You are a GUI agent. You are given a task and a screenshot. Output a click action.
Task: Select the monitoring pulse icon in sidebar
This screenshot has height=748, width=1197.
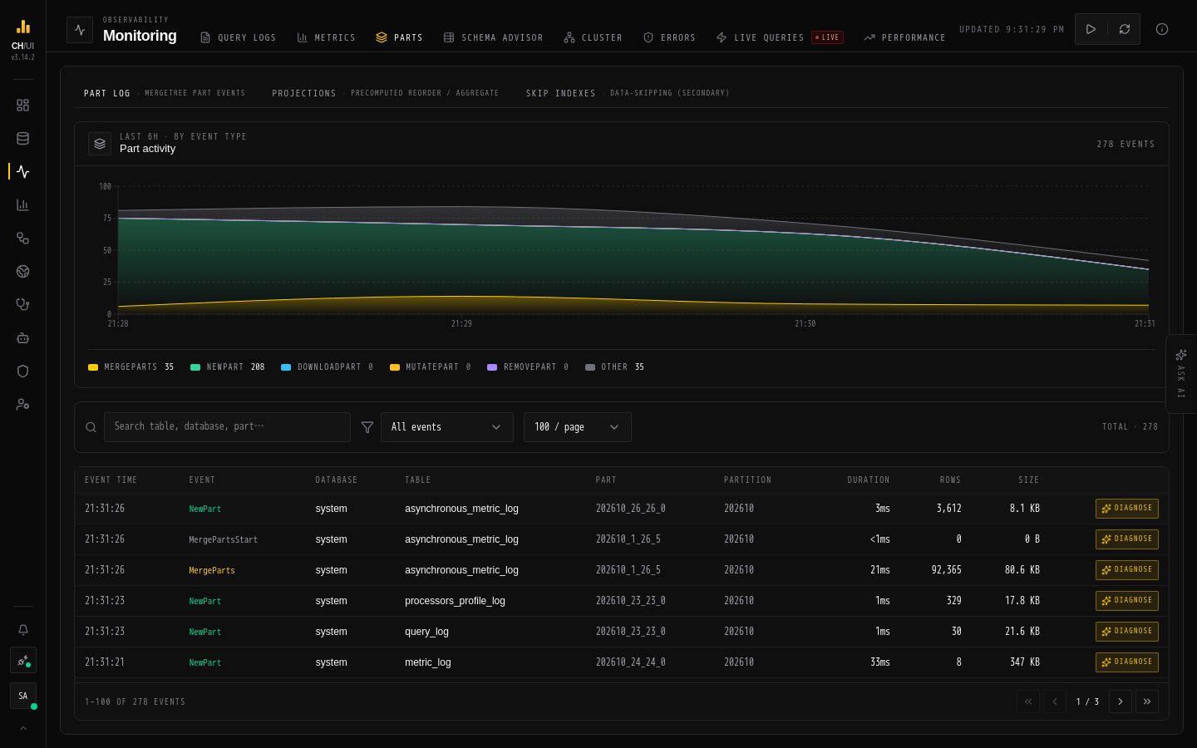click(x=22, y=172)
